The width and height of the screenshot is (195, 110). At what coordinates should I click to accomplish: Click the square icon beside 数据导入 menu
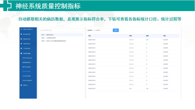(21, 85)
